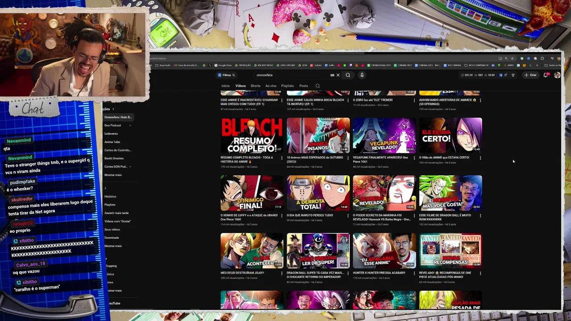Open Cronosfera | Guto B... subscription
The width and height of the screenshot is (571, 321).
click(118, 117)
